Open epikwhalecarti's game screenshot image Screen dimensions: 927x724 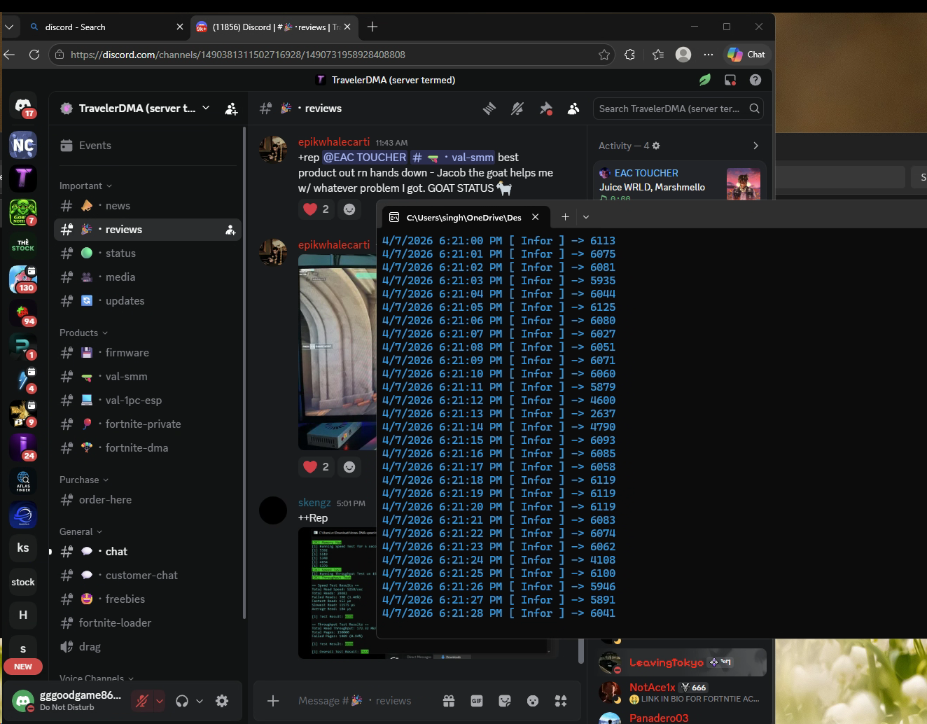pyautogui.click(x=337, y=352)
